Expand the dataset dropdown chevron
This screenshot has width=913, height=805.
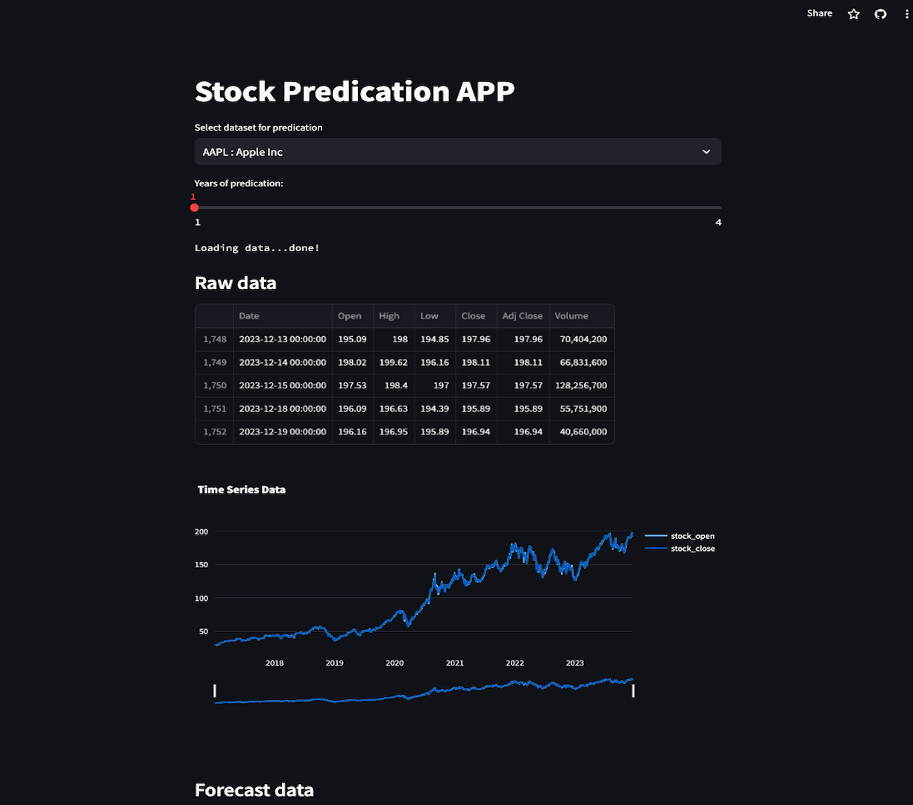tap(706, 152)
